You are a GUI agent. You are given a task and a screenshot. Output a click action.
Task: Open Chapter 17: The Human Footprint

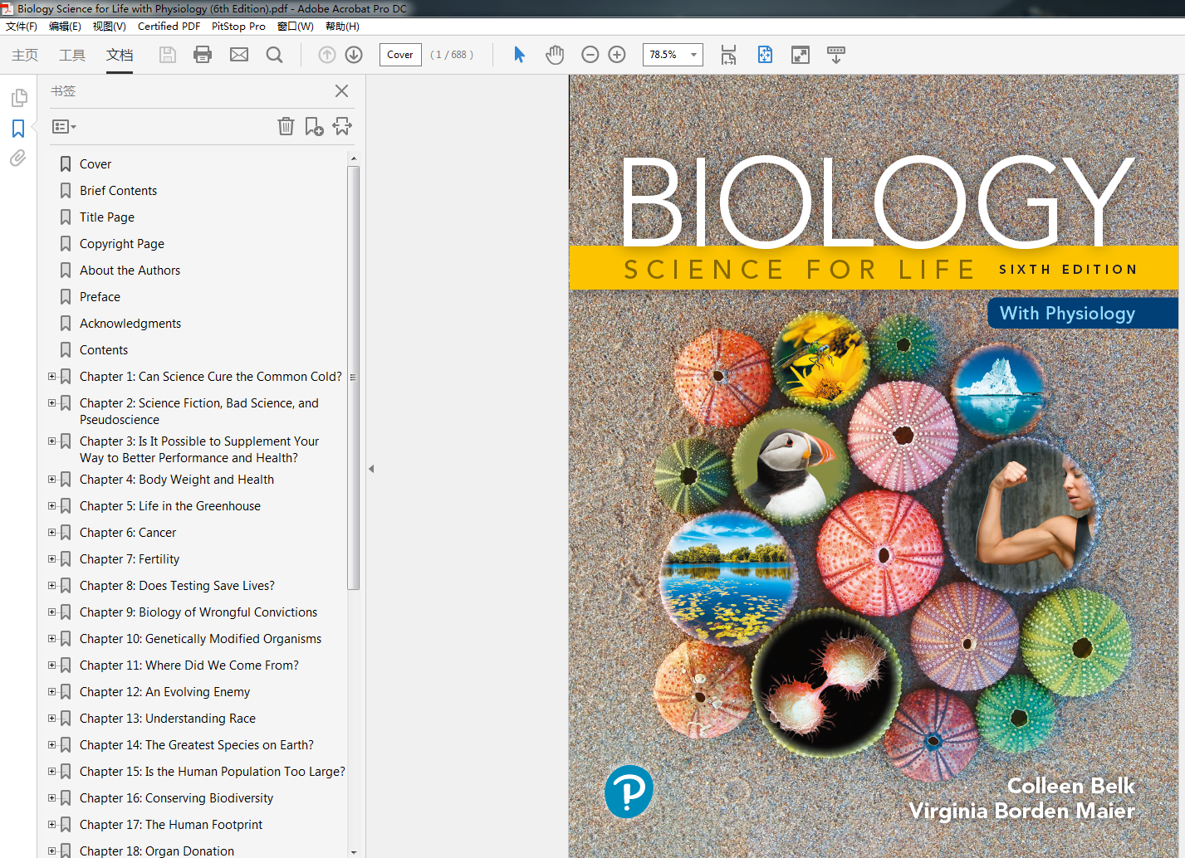coord(171,825)
